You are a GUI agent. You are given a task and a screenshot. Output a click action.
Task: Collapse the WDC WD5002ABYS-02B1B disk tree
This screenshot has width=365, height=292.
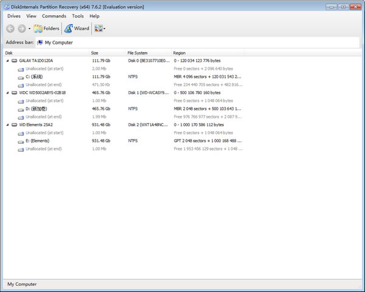[x=7, y=93]
